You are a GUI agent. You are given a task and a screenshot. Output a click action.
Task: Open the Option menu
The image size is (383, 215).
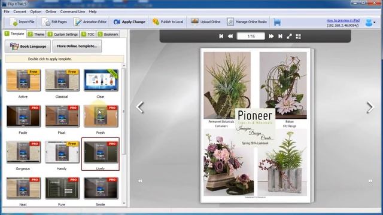coord(36,11)
